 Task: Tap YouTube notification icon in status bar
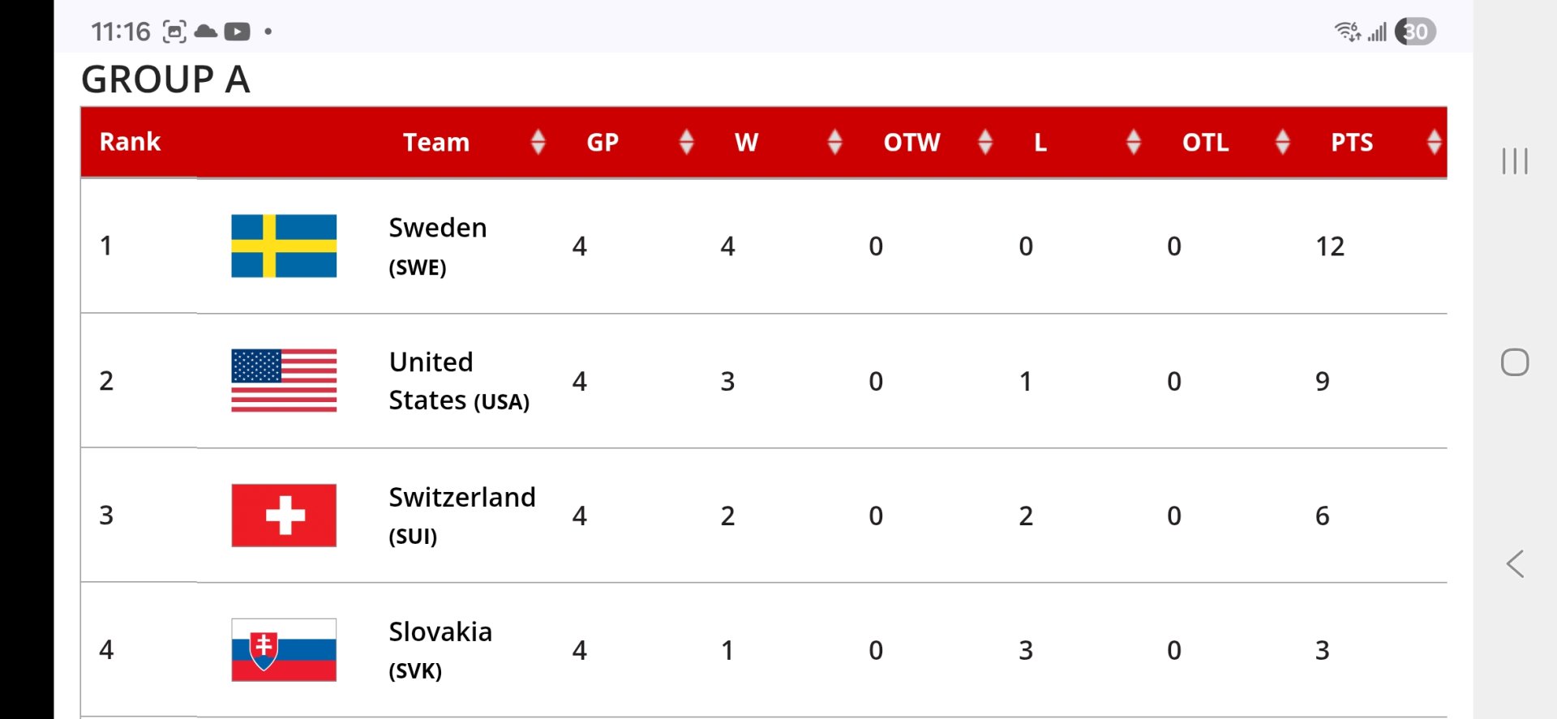point(237,32)
